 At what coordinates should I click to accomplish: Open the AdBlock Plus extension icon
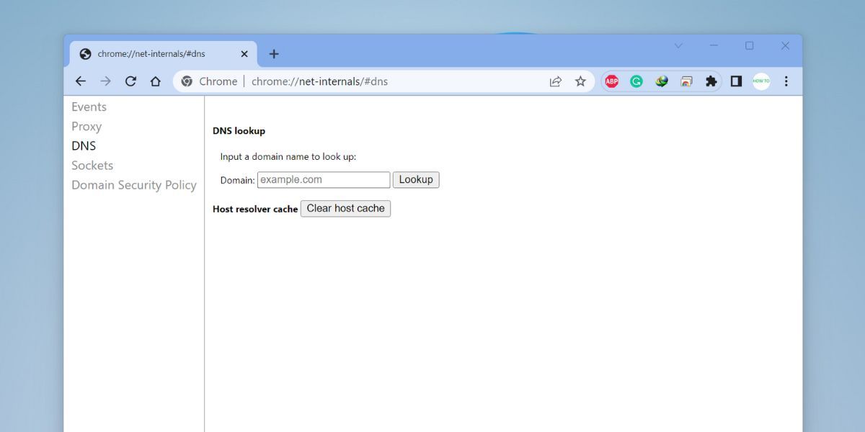pyautogui.click(x=611, y=81)
